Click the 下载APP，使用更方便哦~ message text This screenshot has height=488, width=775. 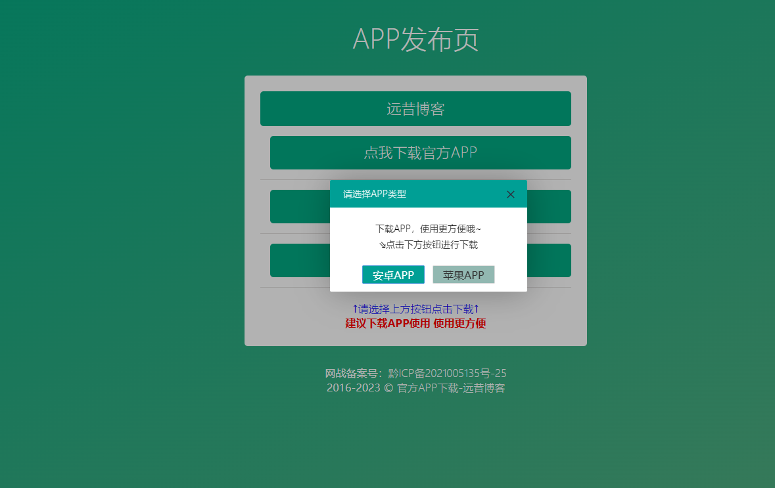point(428,229)
